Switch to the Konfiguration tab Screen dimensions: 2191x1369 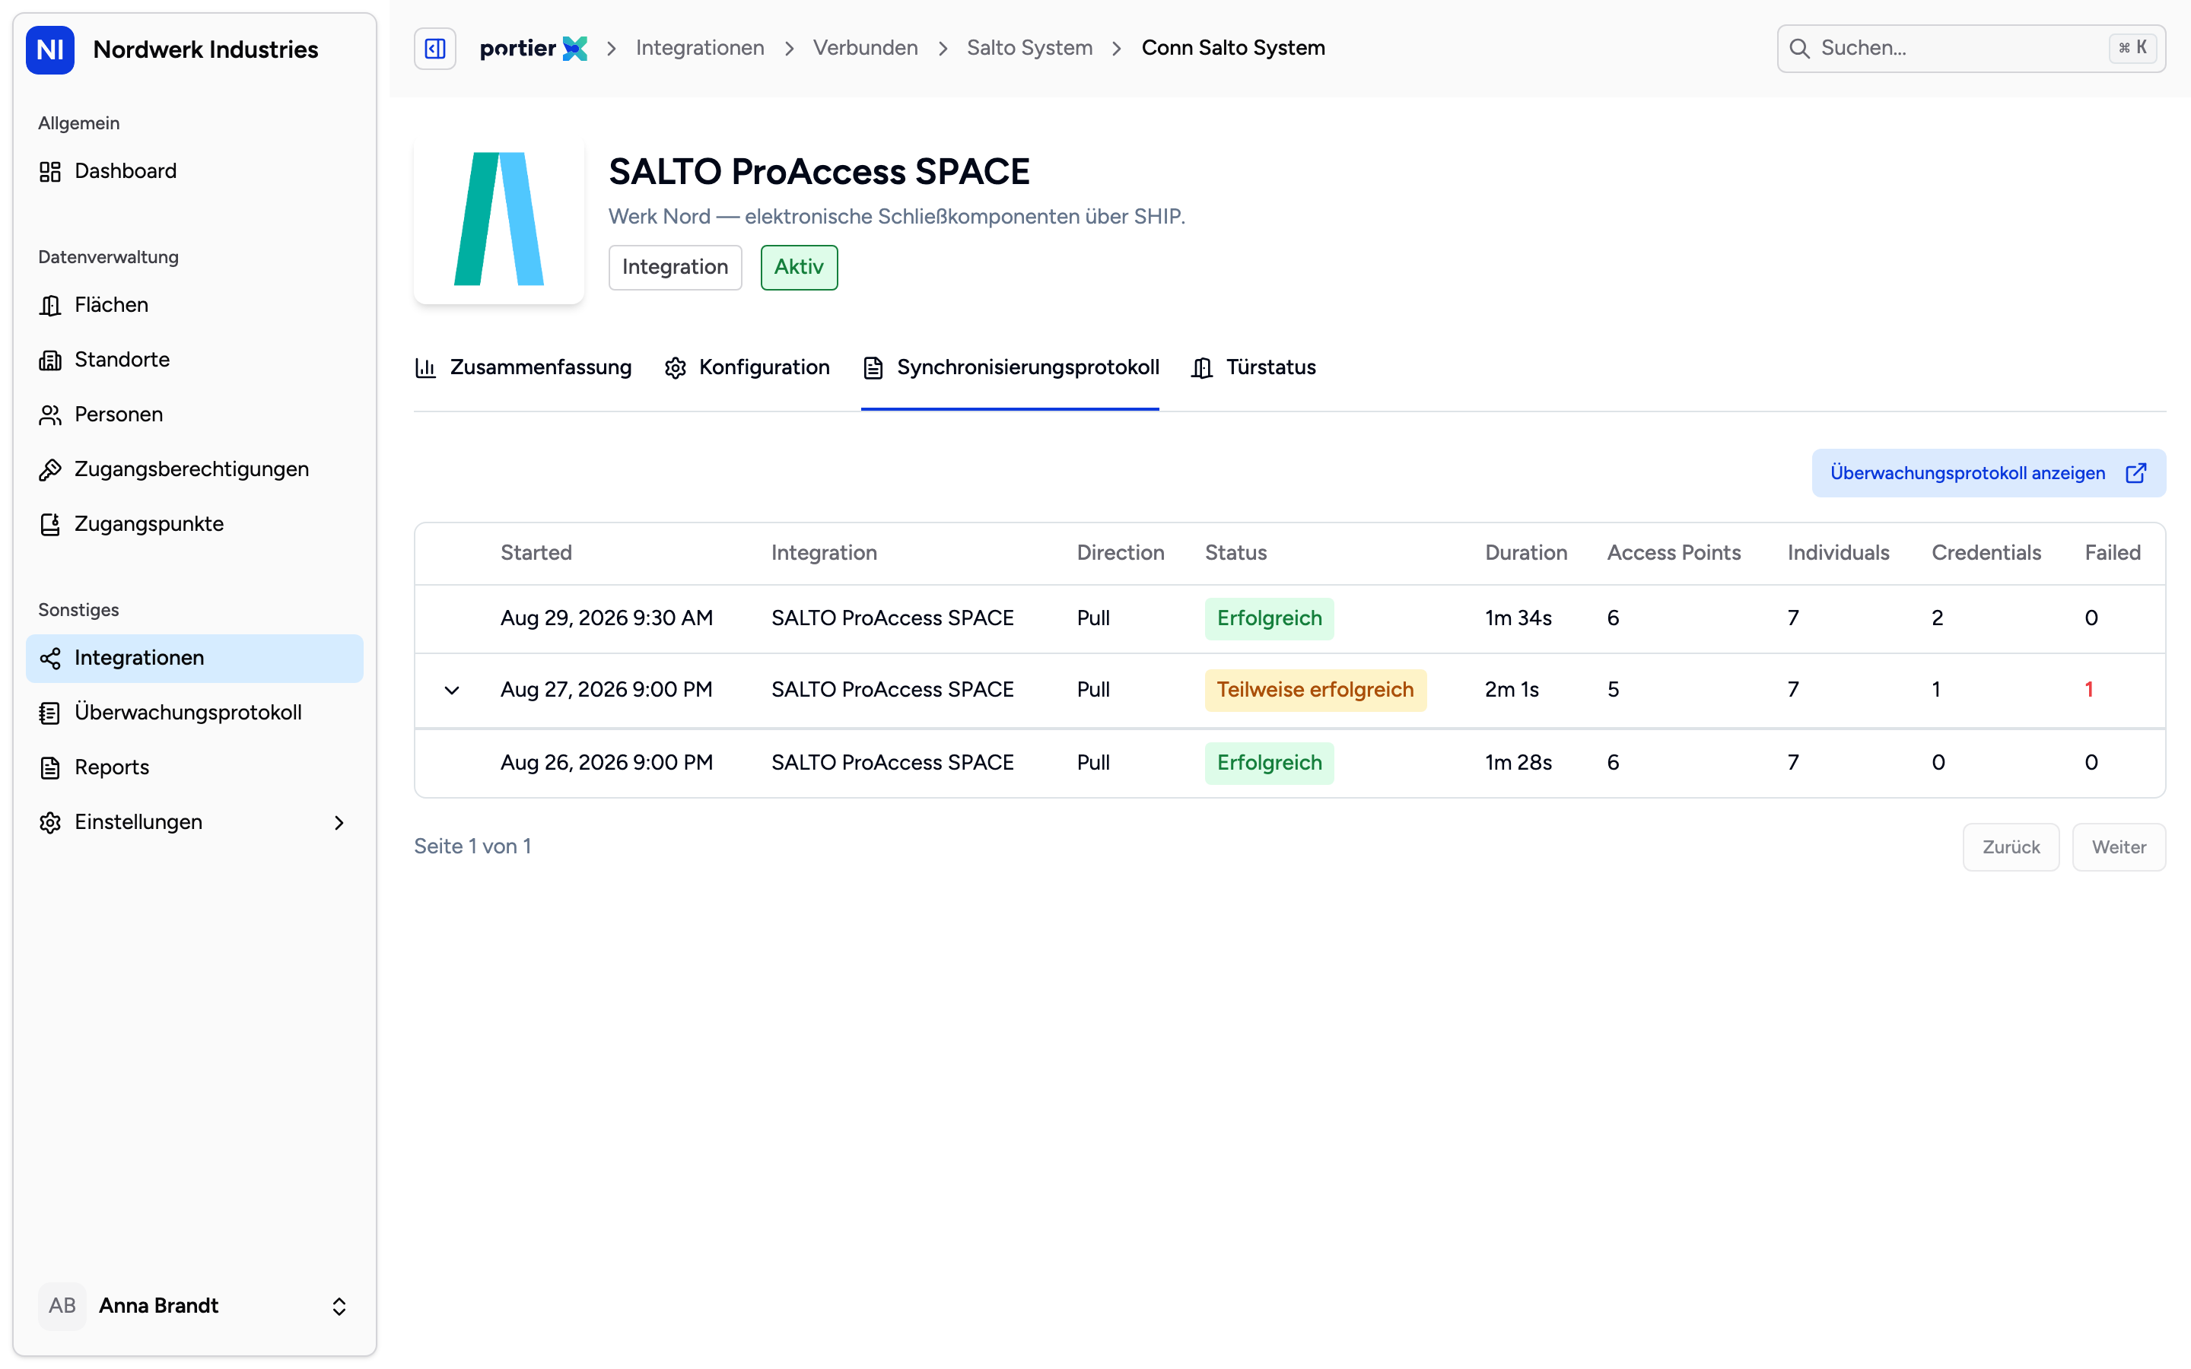pyautogui.click(x=747, y=367)
